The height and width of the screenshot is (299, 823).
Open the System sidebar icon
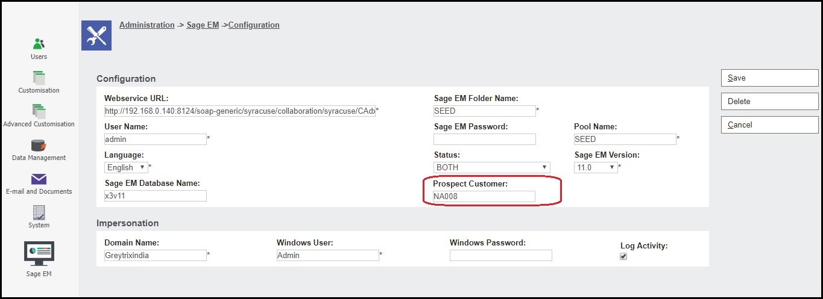(39, 212)
